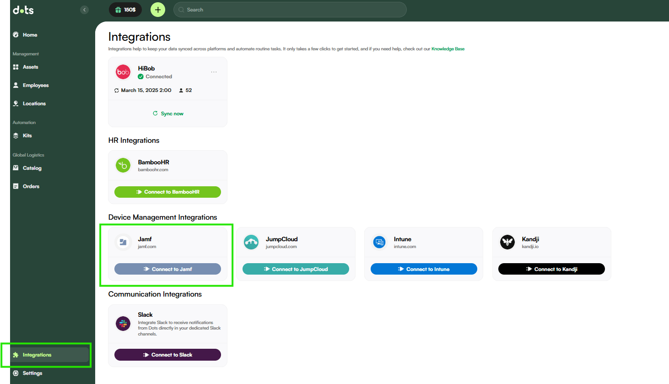Screen dimensions: 669x384
Task: Click the jamf.com text
Action: coord(147,247)
